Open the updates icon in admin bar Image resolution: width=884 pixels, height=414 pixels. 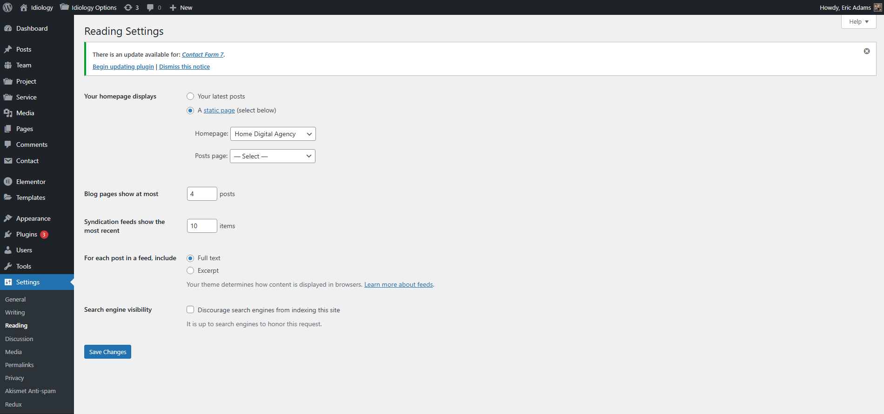coord(128,7)
